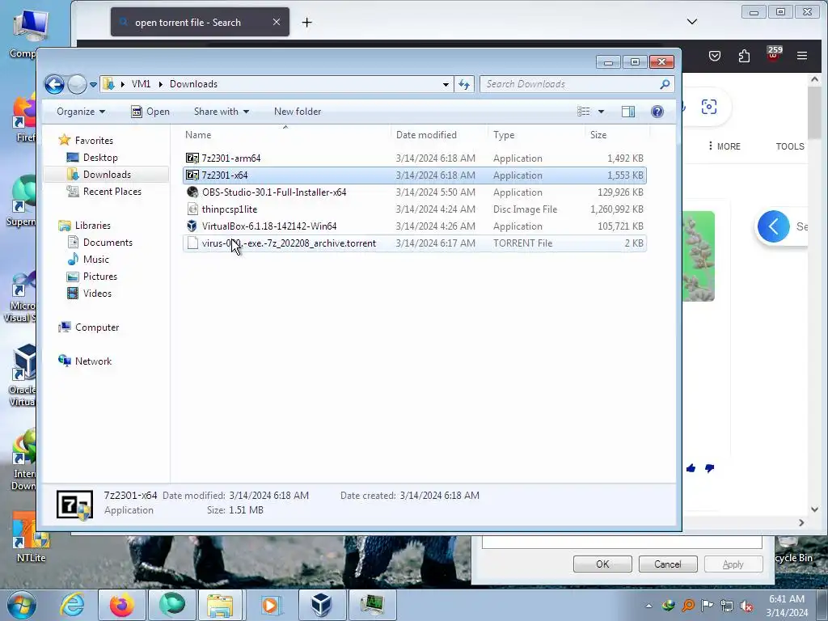Open Computer in navigation pane
The image size is (828, 621).
(97, 327)
